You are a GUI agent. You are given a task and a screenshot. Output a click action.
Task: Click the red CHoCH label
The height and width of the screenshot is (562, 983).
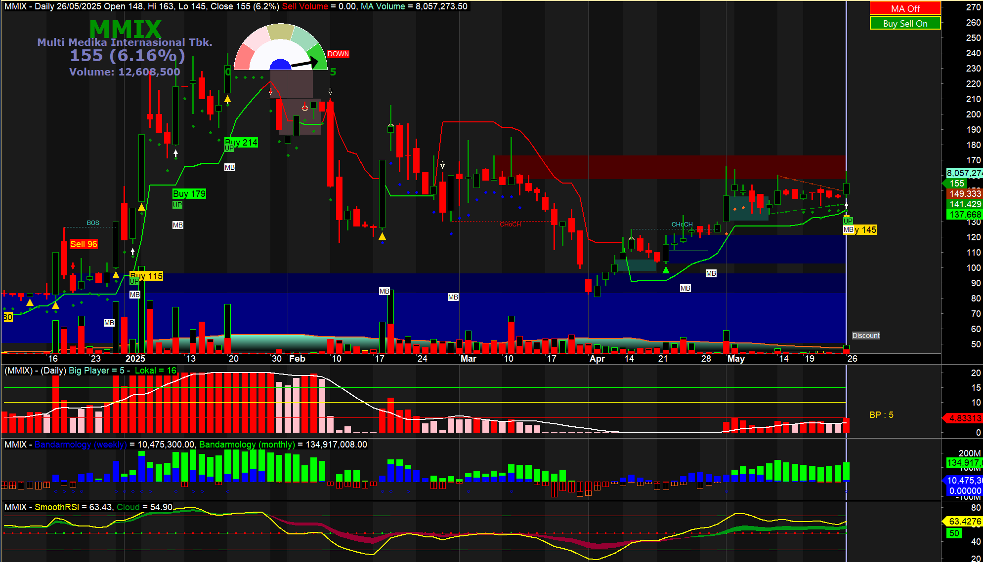click(510, 225)
